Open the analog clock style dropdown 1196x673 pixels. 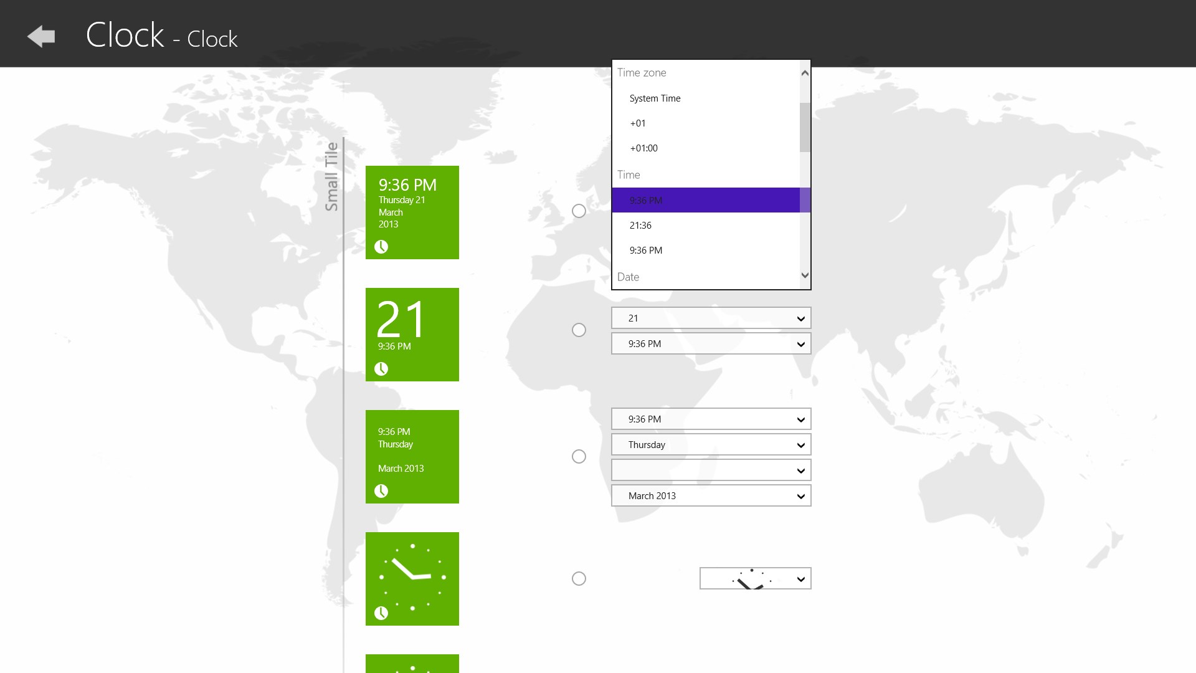point(755,579)
